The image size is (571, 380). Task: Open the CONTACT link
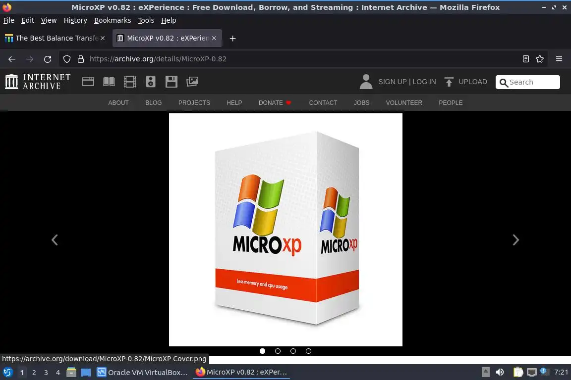click(323, 103)
